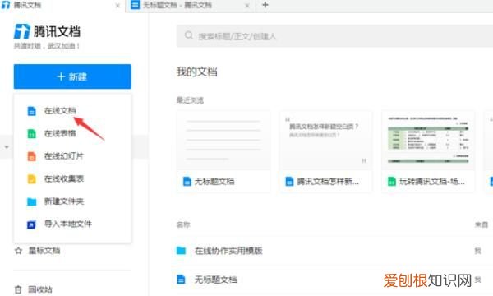Open 回收站 in the sidebar
Image resolution: width=493 pixels, height=296 pixels.
click(x=40, y=289)
